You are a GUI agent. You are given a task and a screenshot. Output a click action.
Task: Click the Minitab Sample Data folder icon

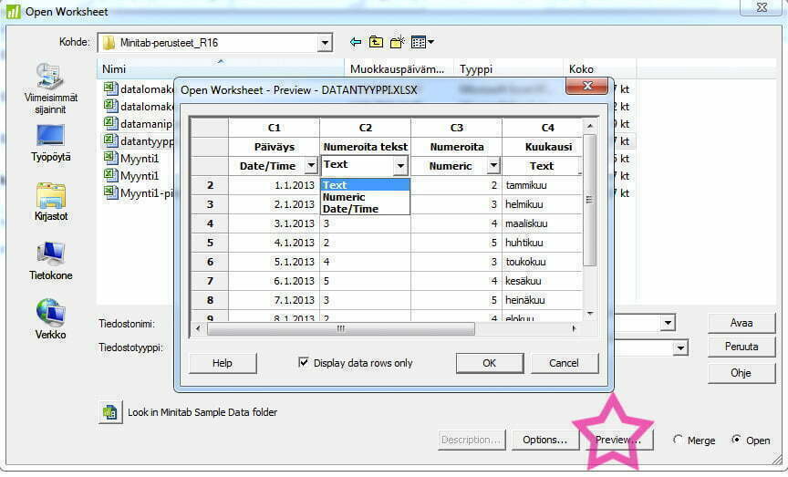click(x=110, y=412)
